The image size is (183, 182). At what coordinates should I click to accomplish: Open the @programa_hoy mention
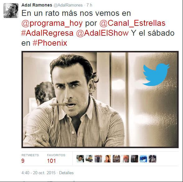click(x=52, y=23)
